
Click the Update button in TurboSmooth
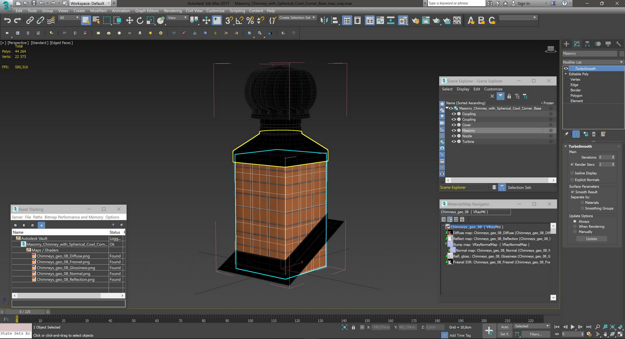[591, 239]
